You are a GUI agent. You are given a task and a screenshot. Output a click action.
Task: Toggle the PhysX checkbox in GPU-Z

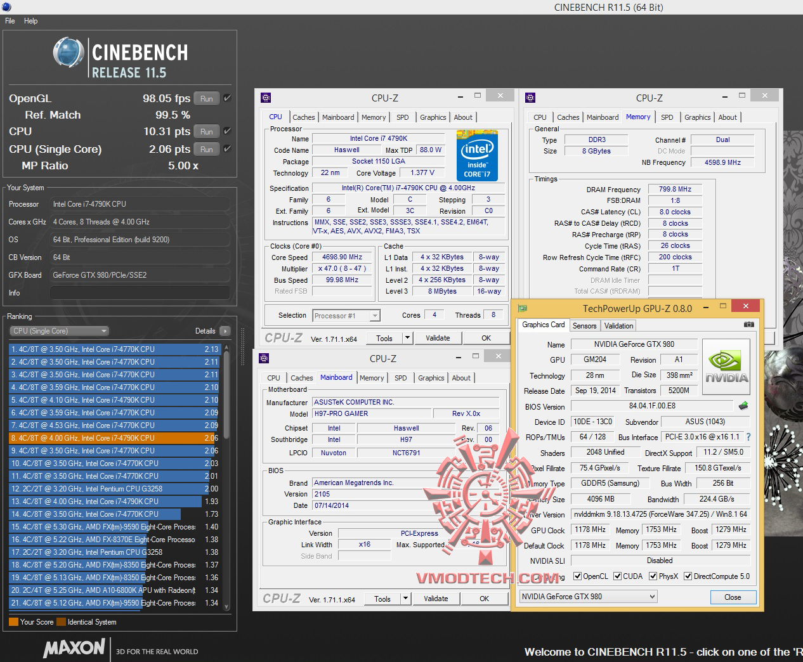point(653,576)
